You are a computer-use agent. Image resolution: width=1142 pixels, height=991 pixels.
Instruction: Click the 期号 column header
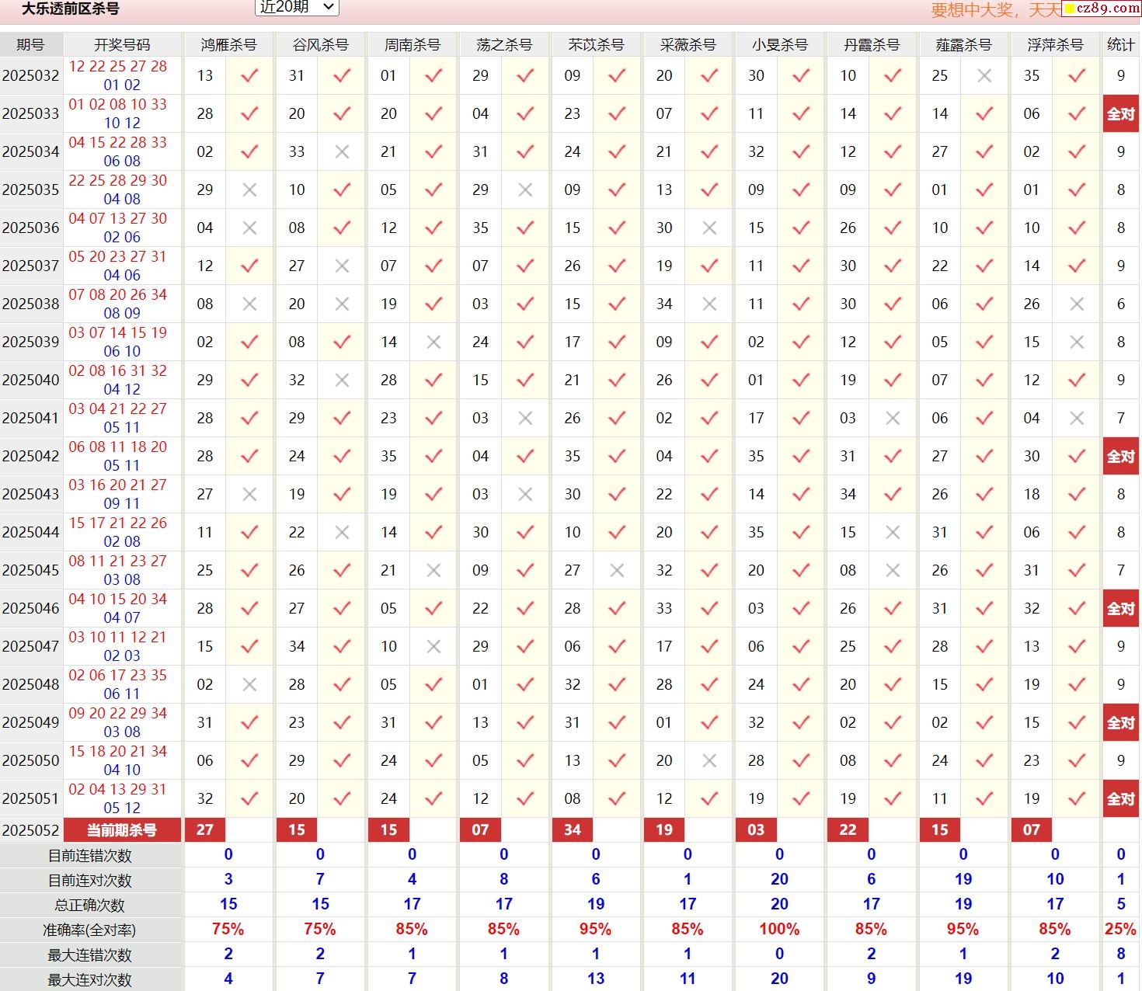[x=30, y=44]
